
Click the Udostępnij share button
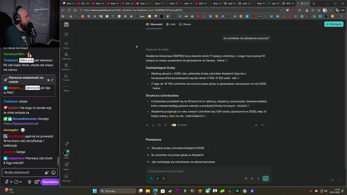pos(334,24)
